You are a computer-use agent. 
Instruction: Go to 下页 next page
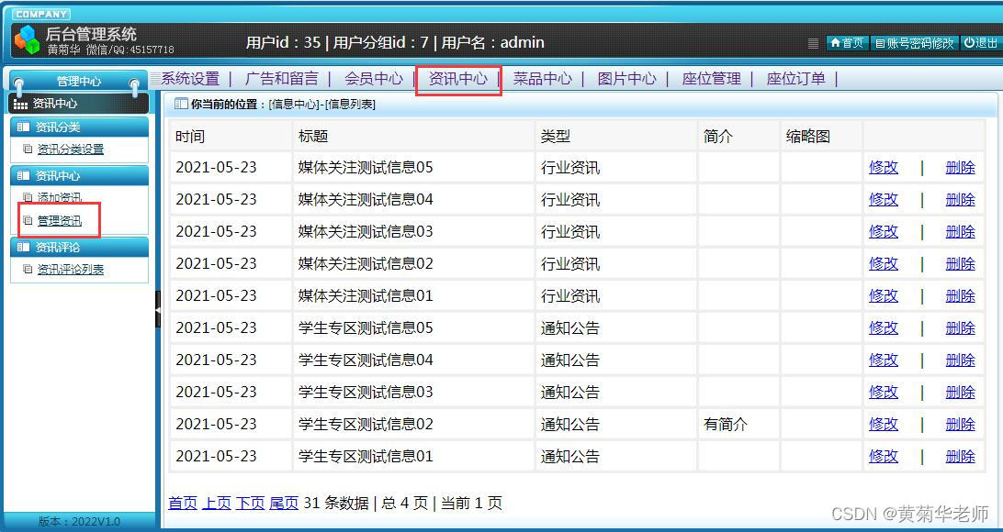[x=250, y=503]
